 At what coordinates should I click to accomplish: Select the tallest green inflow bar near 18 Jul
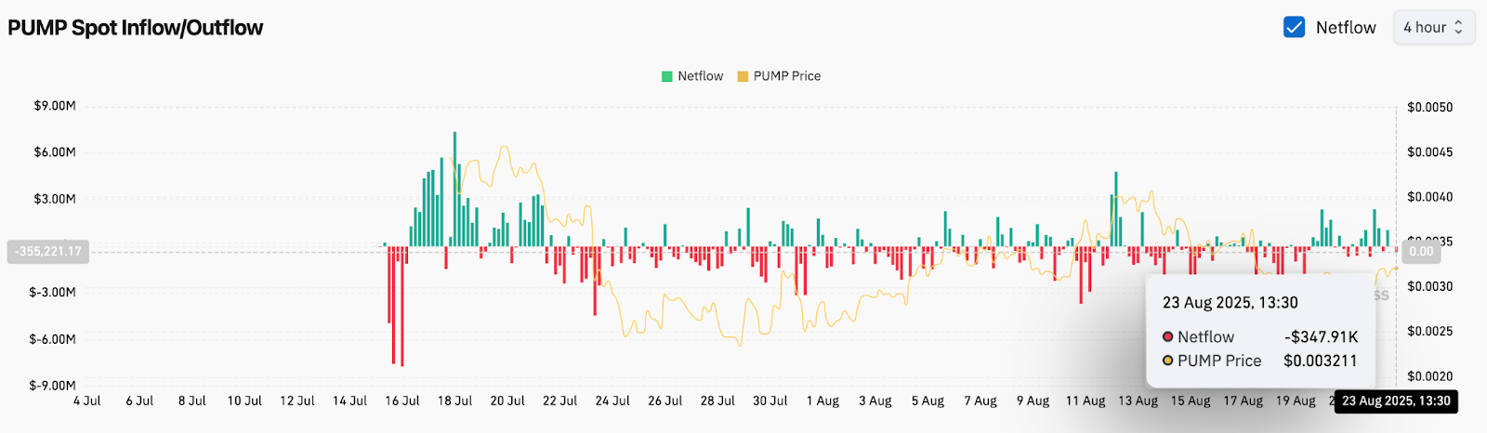pyautogui.click(x=454, y=186)
